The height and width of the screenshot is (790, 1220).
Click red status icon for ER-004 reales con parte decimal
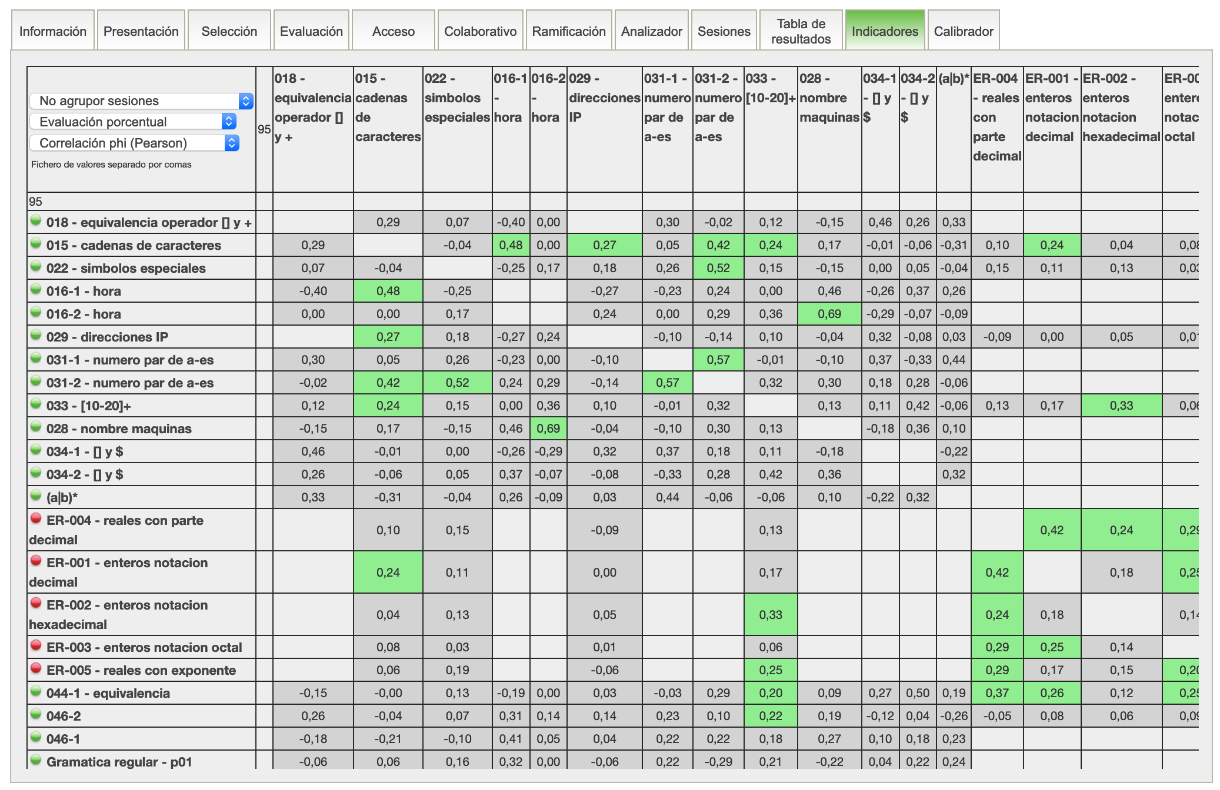tap(36, 518)
